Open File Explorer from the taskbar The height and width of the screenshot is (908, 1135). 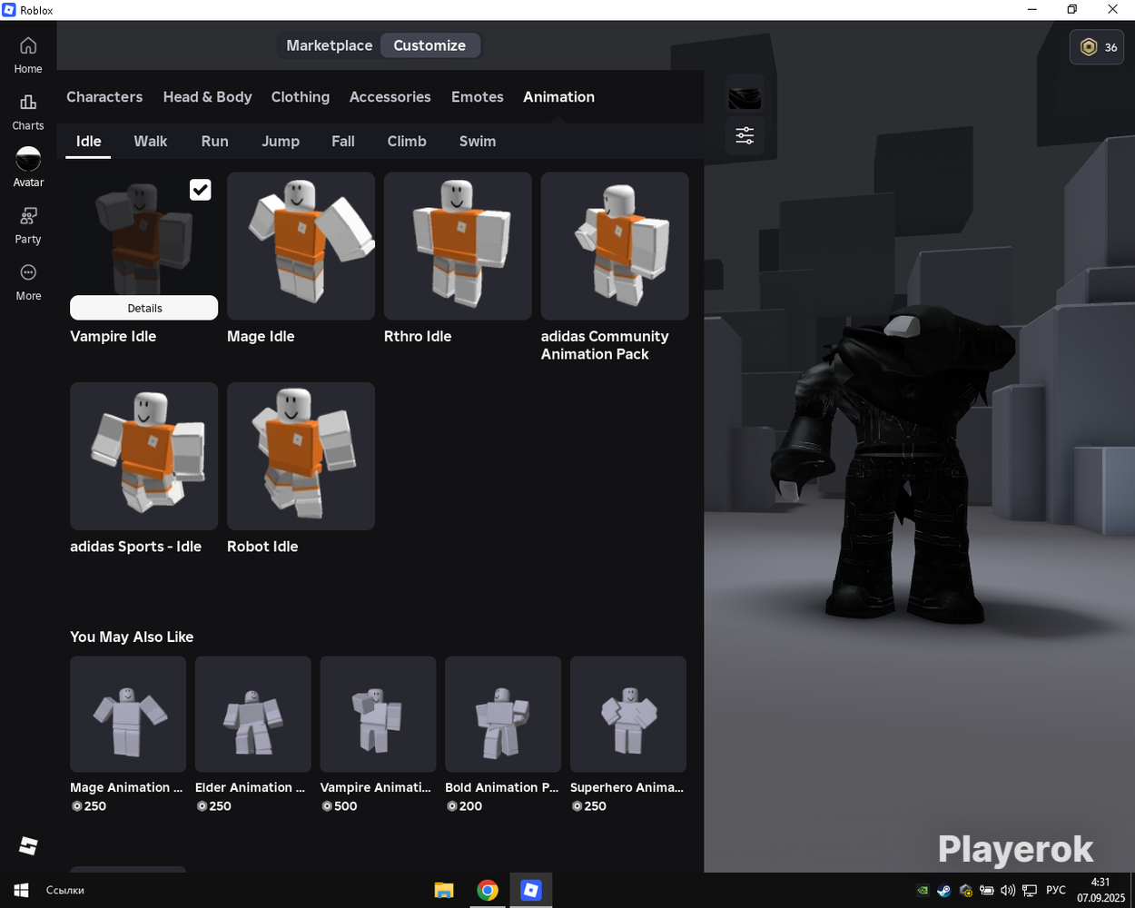[x=444, y=891]
